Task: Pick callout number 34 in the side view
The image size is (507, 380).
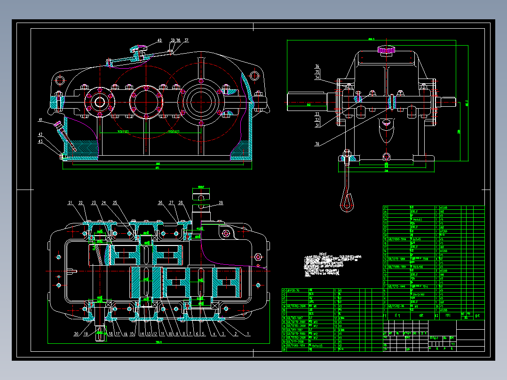Action: pyautogui.click(x=317, y=78)
